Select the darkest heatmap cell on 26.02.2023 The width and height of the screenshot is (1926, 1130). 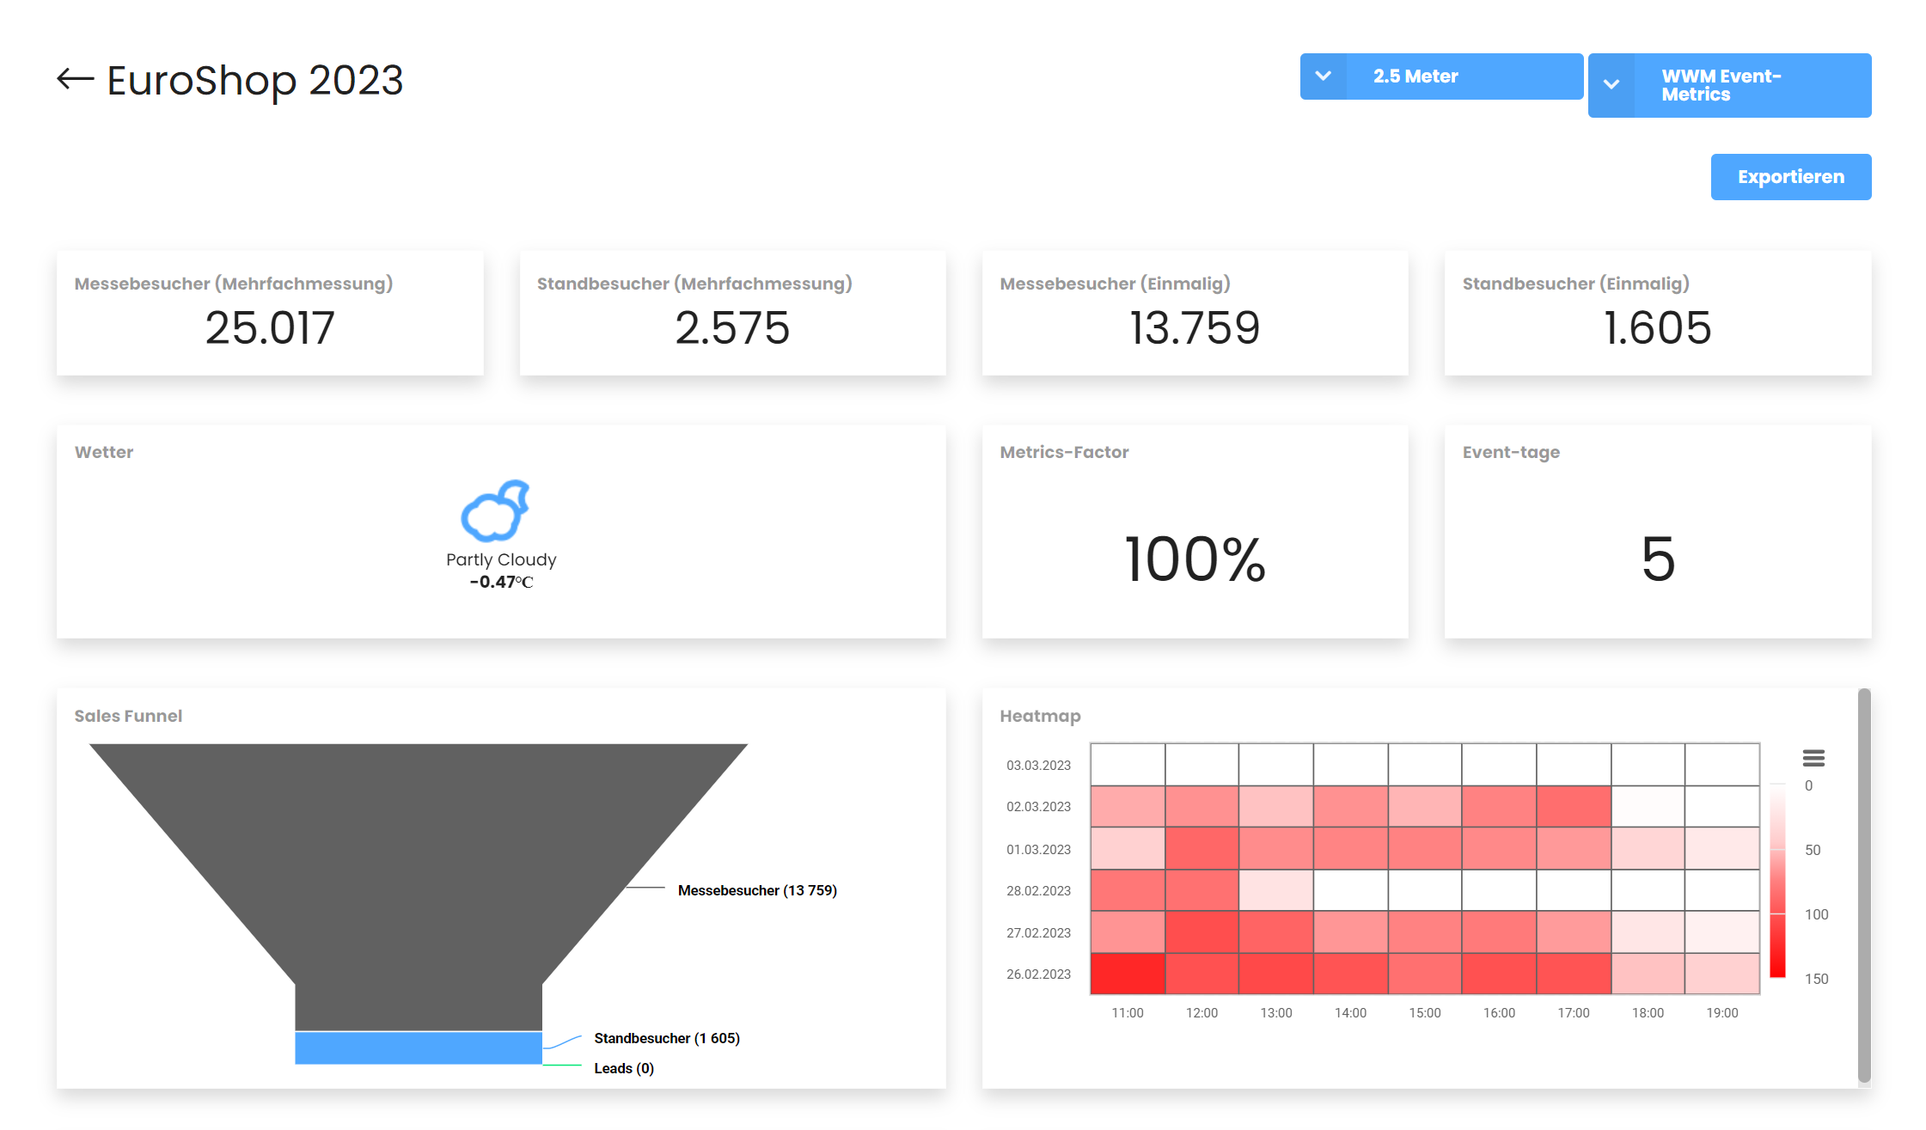click(1127, 974)
